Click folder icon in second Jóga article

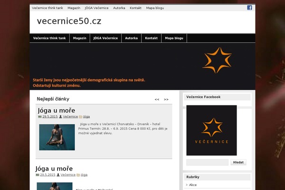[x=78, y=175]
